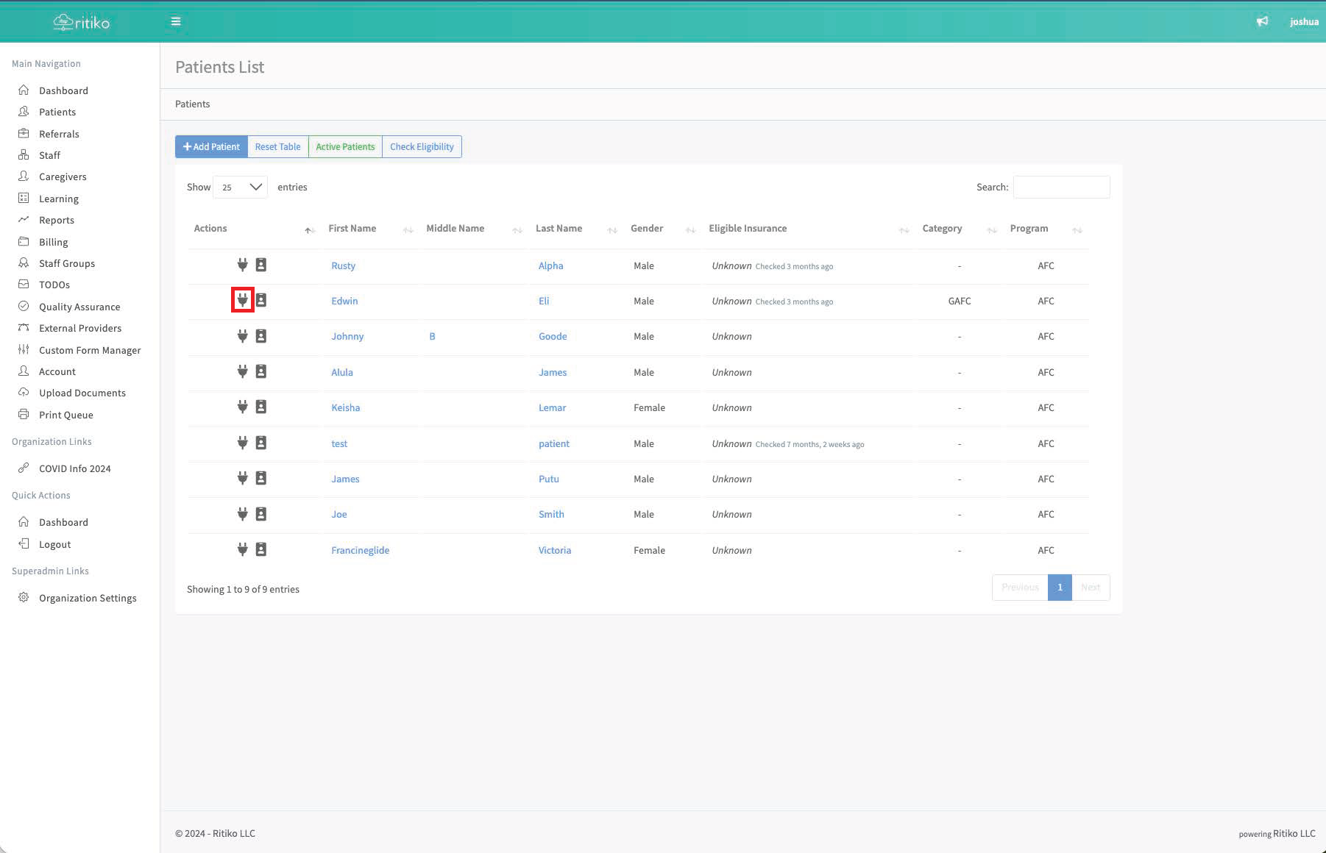The width and height of the screenshot is (1326, 853).
Task: Click the patient Search input field
Action: [1061, 188]
